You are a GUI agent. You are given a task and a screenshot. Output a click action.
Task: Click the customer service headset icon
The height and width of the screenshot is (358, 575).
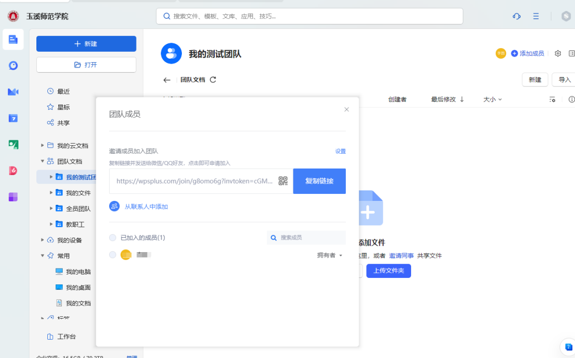517,16
